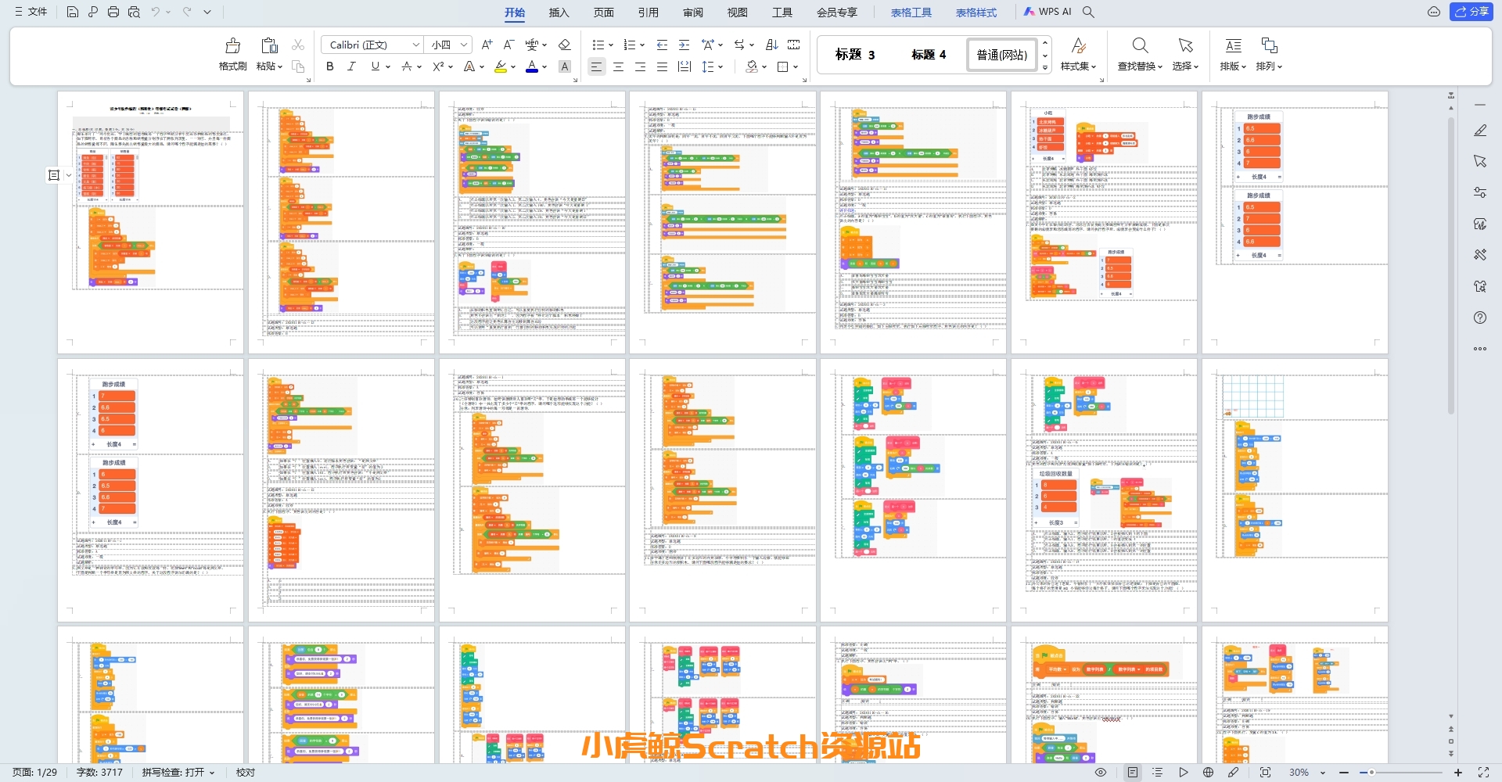Click the Undo arrow icon
The height and width of the screenshot is (782, 1502).
click(x=156, y=12)
